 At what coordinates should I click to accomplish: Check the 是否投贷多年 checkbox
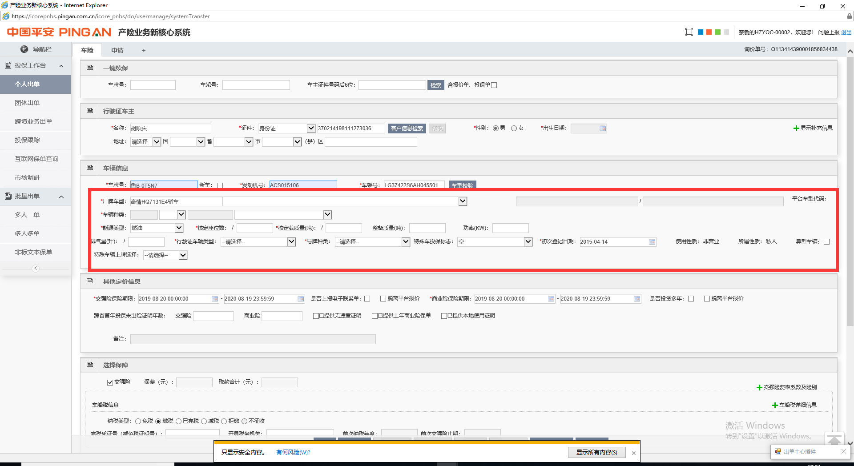pyautogui.click(x=691, y=299)
